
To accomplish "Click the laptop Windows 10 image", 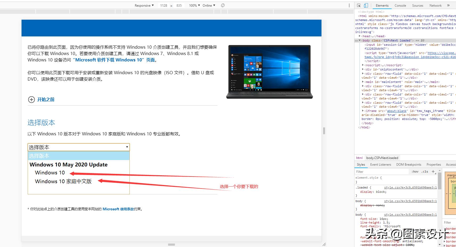I will (x=269, y=72).
